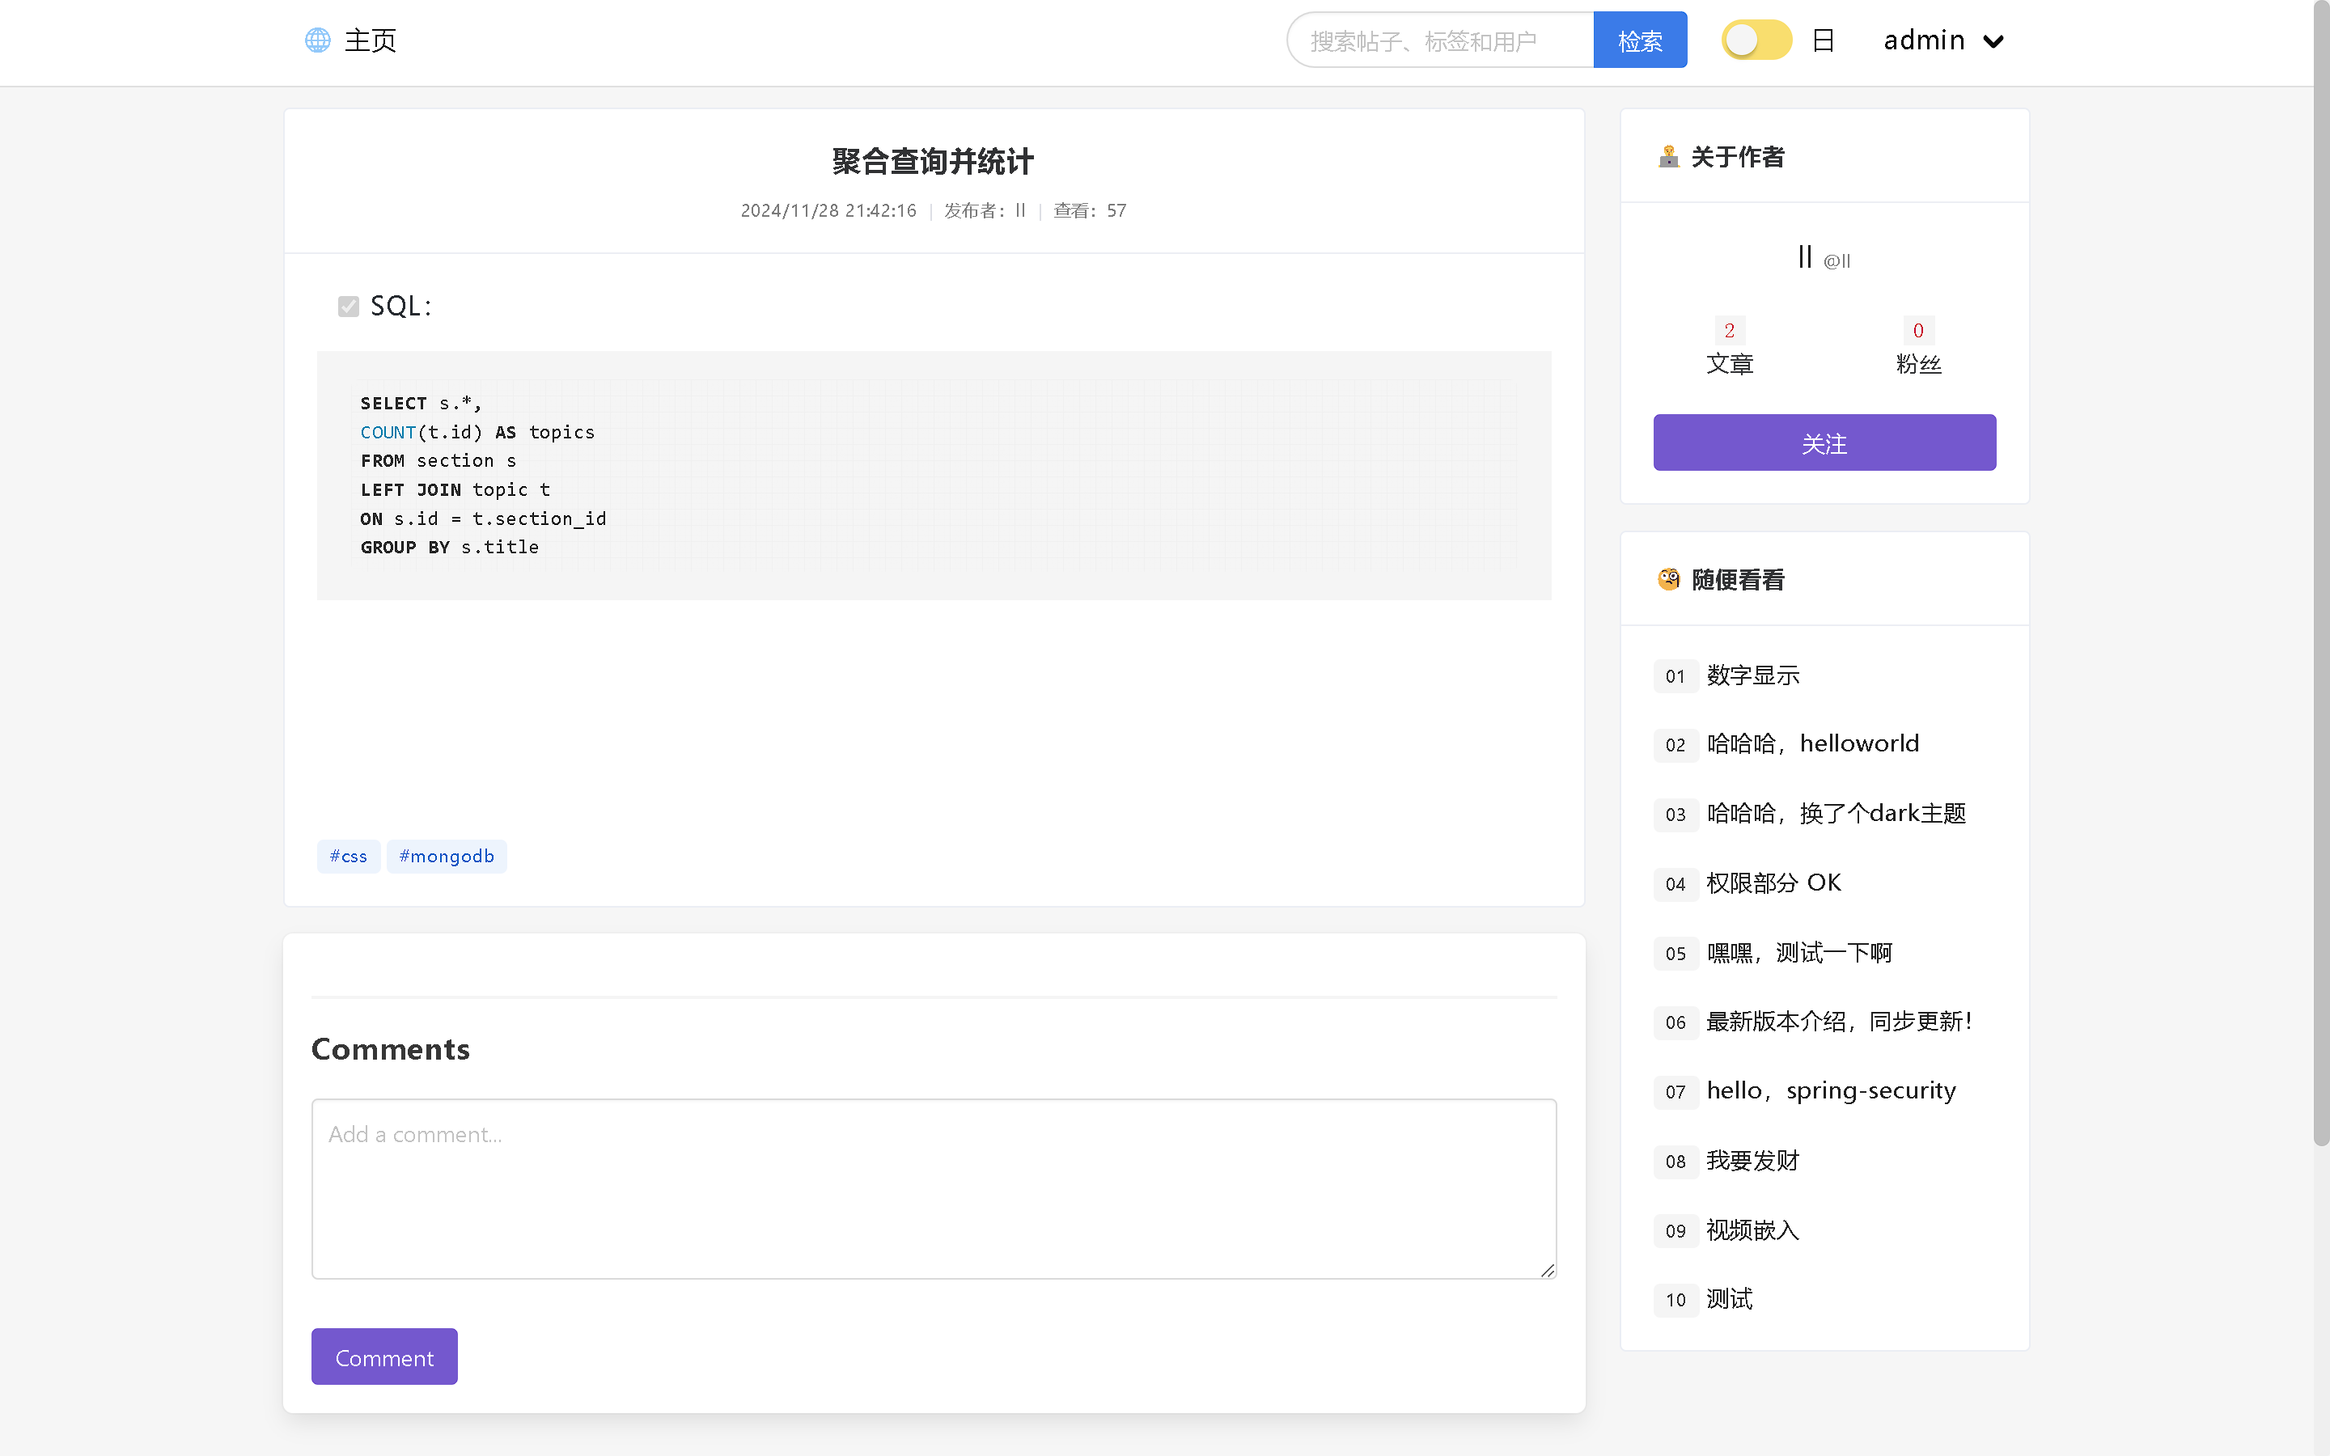Open the post 最新版本介绍，同步更新!
Image resolution: width=2330 pixels, height=1456 pixels.
click(x=1840, y=1022)
